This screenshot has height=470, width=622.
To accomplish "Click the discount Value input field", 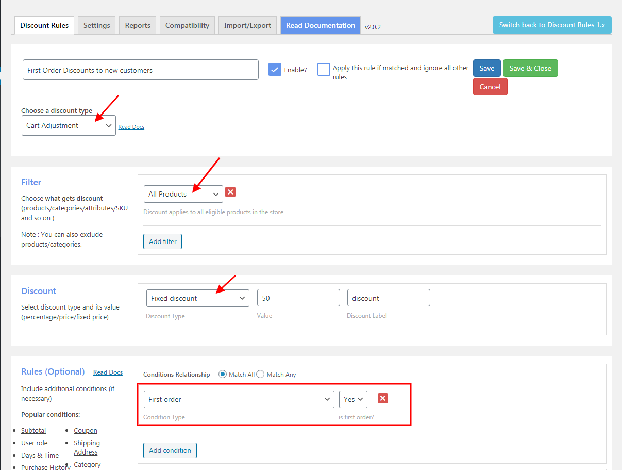I will click(x=298, y=298).
